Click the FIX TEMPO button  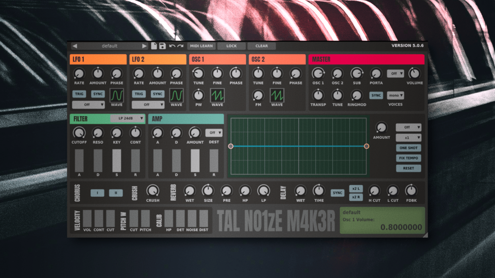(408, 158)
